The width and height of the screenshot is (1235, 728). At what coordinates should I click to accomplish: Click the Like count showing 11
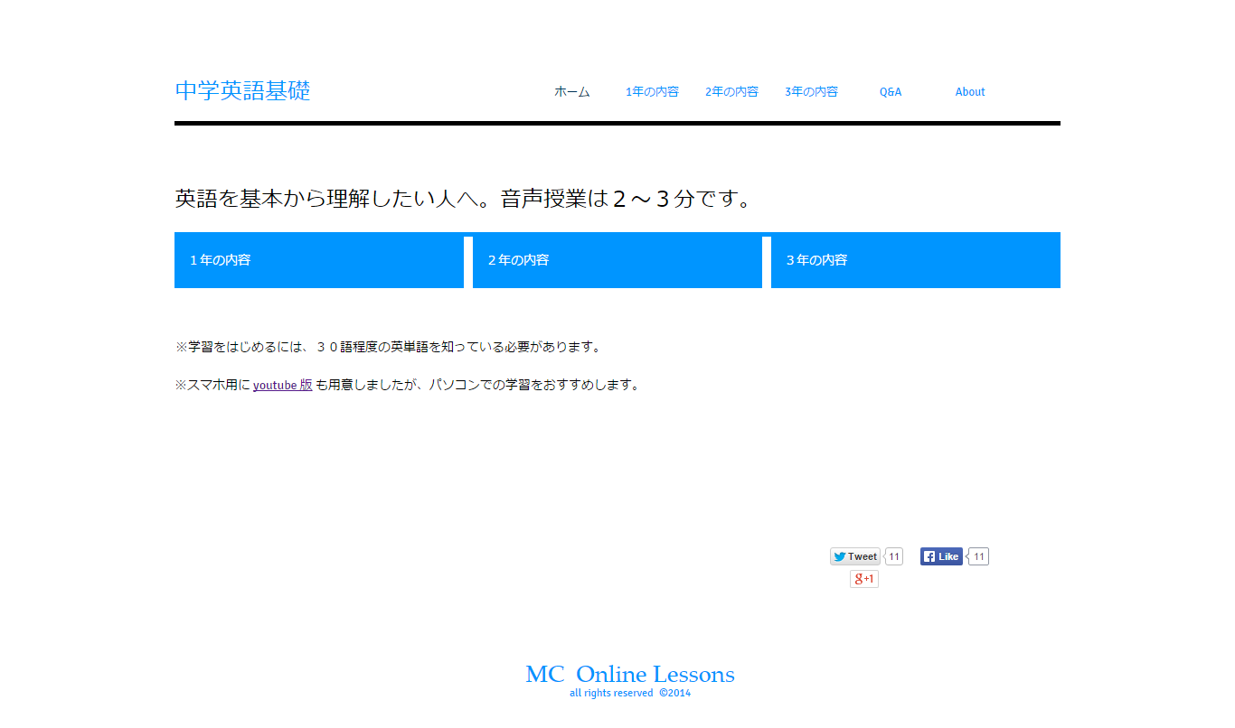977,556
